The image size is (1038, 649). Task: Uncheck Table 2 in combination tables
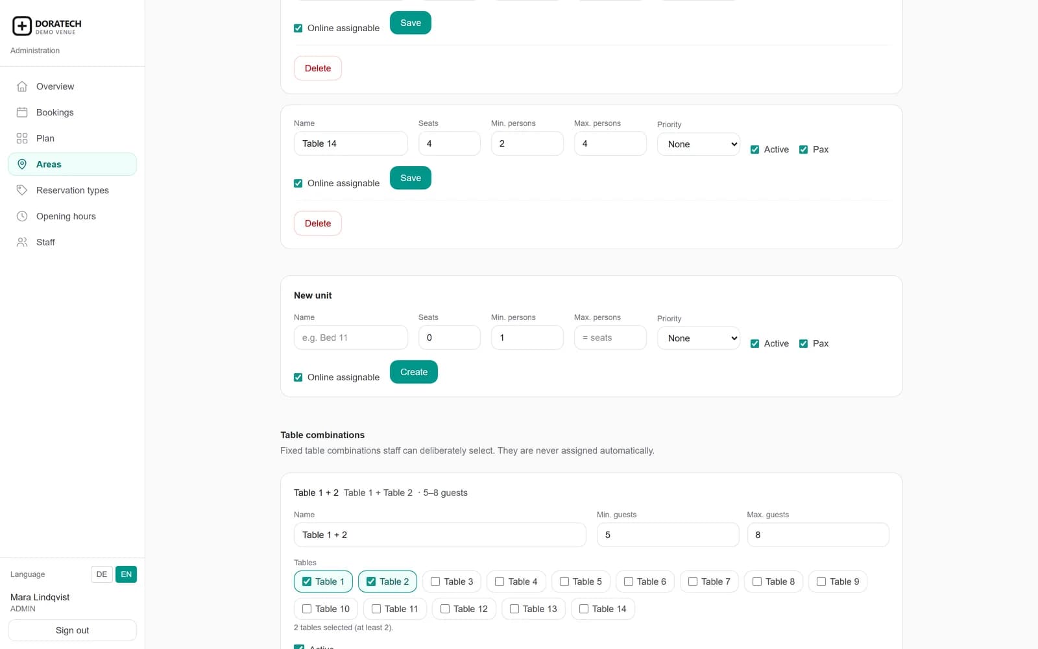pos(387,582)
